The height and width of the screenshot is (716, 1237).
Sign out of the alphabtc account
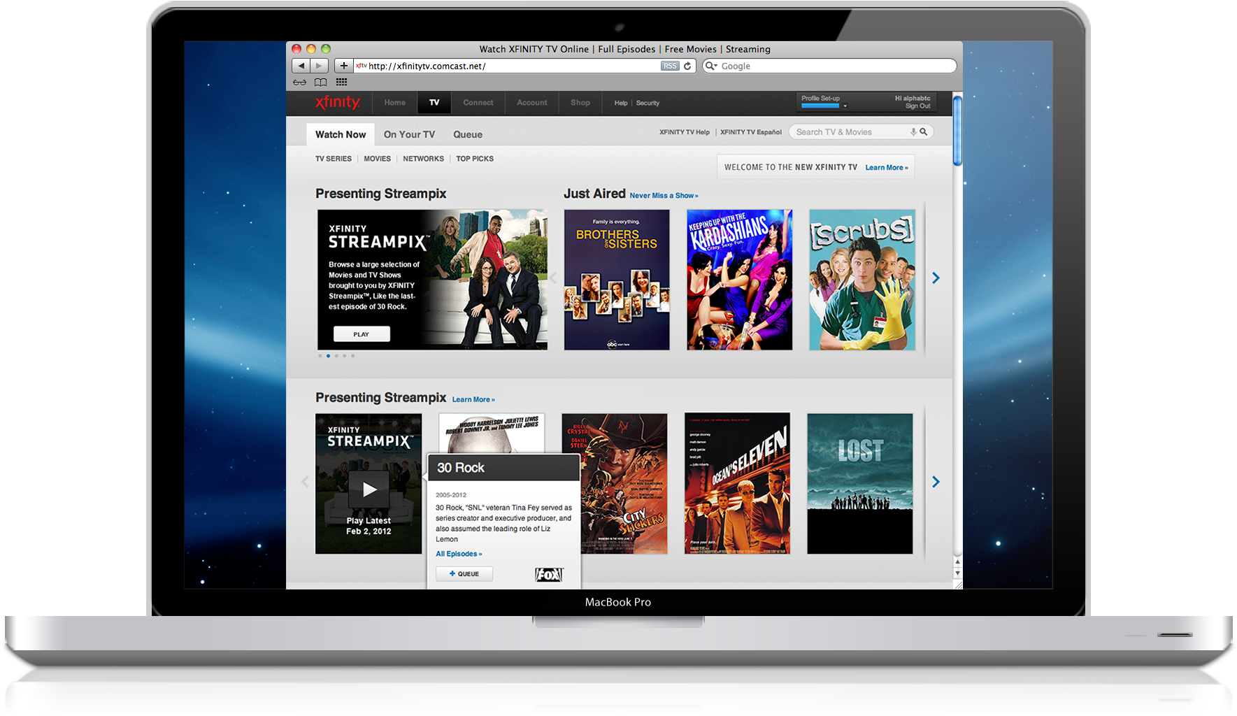click(x=917, y=106)
